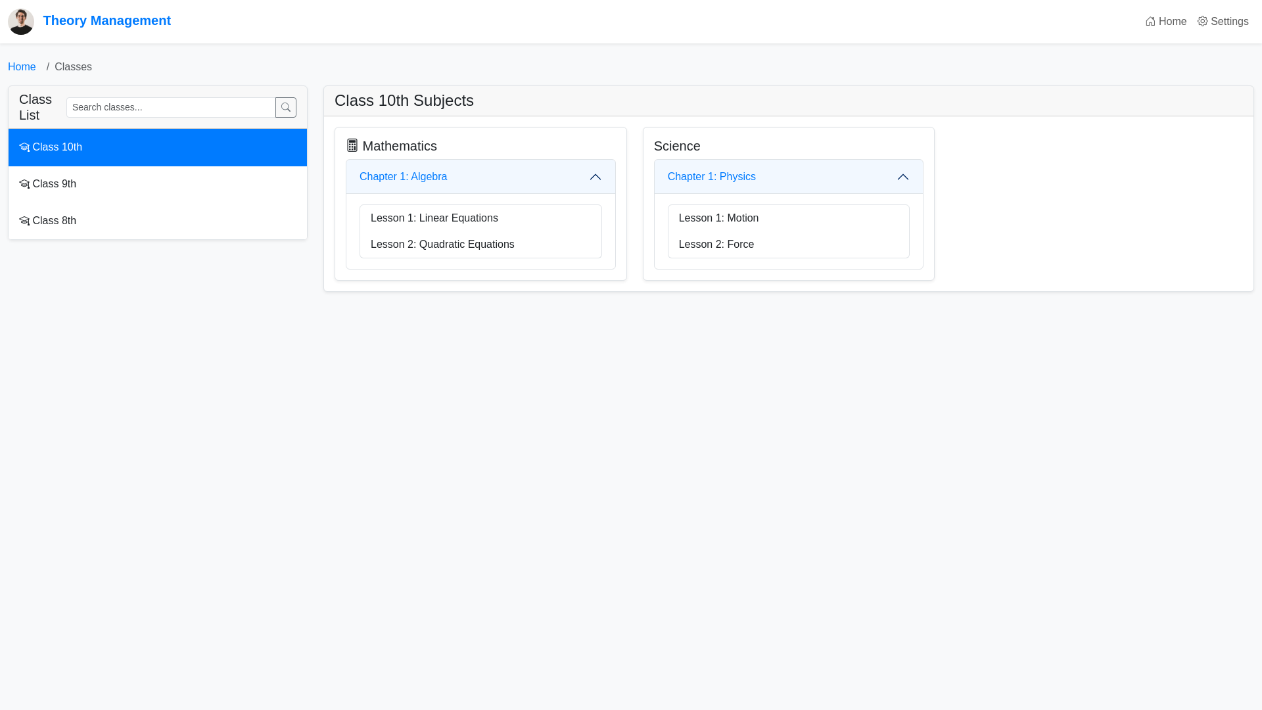The height and width of the screenshot is (710, 1262).
Task: Select Lesson 1: Motion under Physics
Action: coord(718,218)
